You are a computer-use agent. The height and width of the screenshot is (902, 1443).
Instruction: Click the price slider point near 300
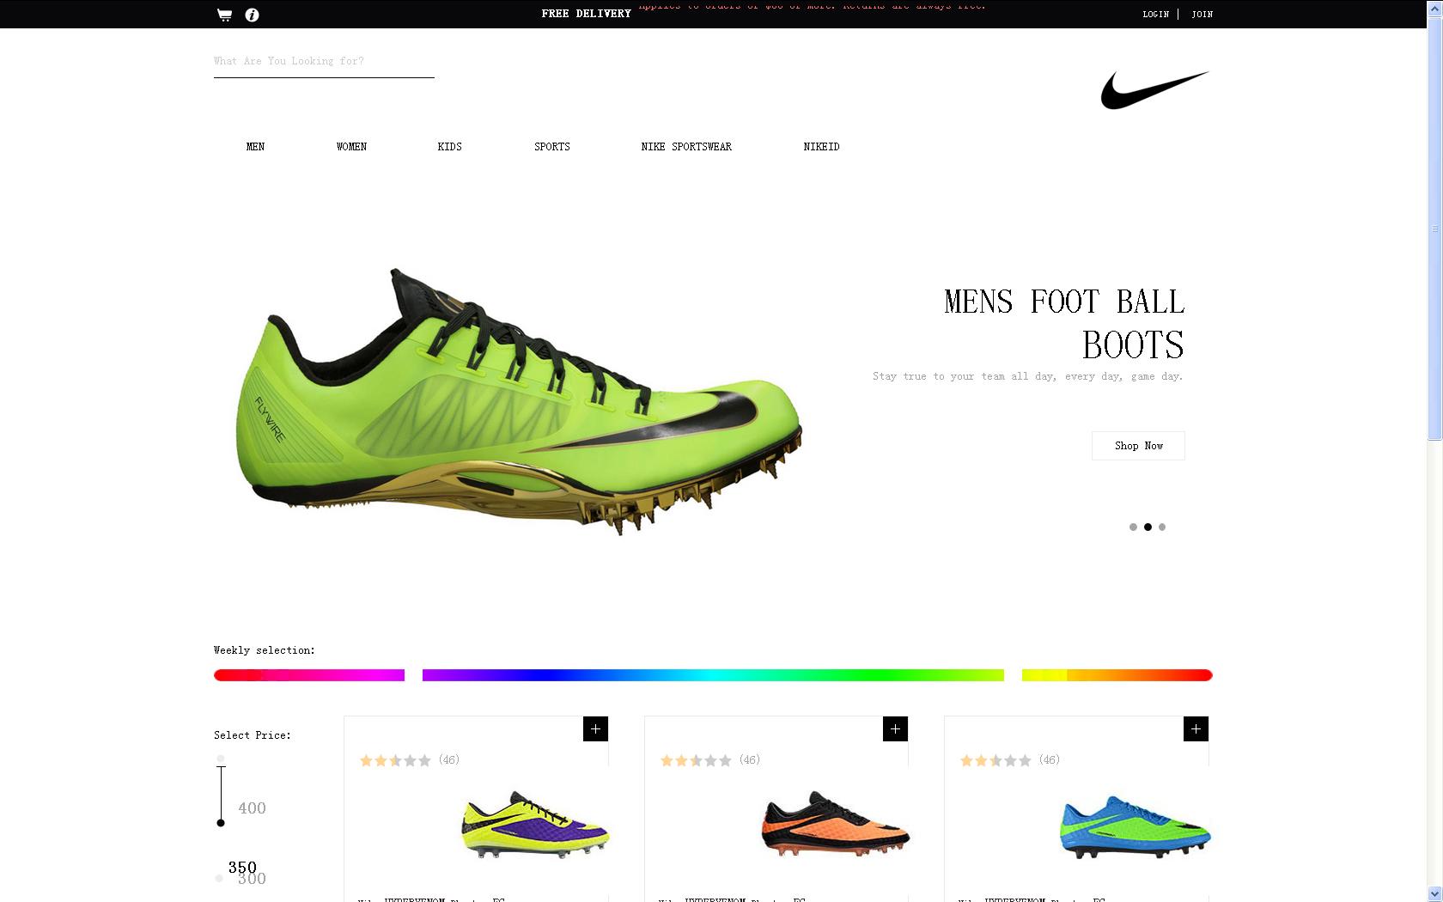click(x=220, y=878)
